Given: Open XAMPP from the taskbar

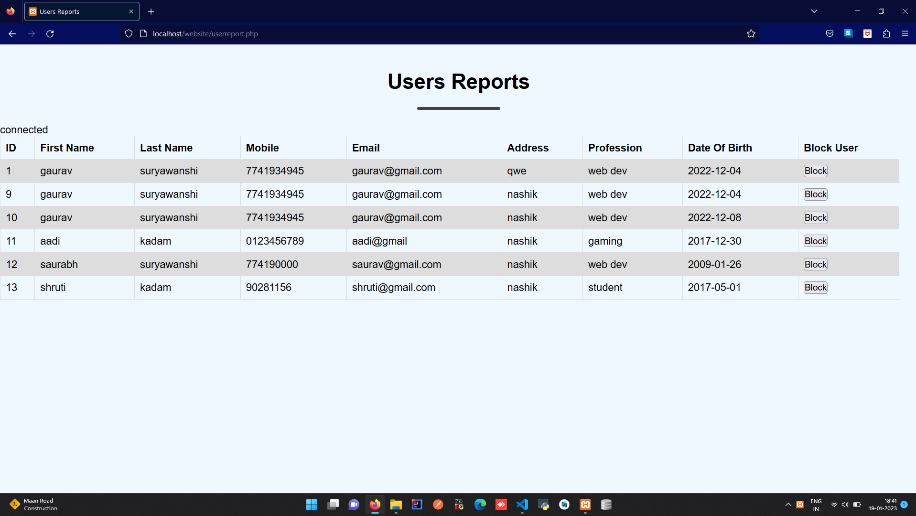Looking at the screenshot, I should pos(585,505).
